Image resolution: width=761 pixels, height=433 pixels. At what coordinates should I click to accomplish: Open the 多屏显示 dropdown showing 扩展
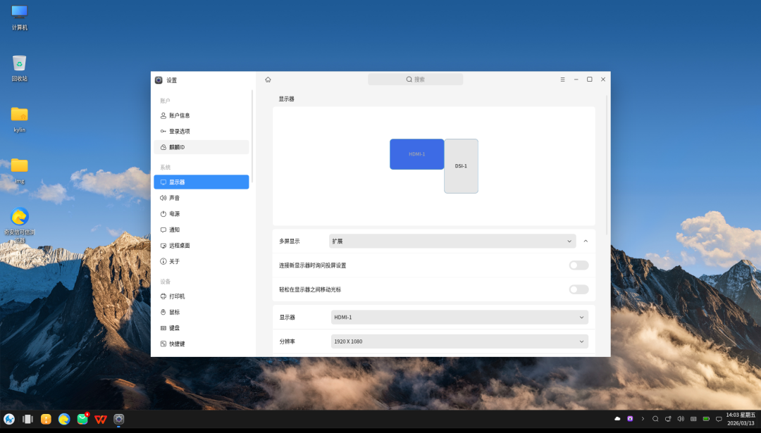pos(452,241)
